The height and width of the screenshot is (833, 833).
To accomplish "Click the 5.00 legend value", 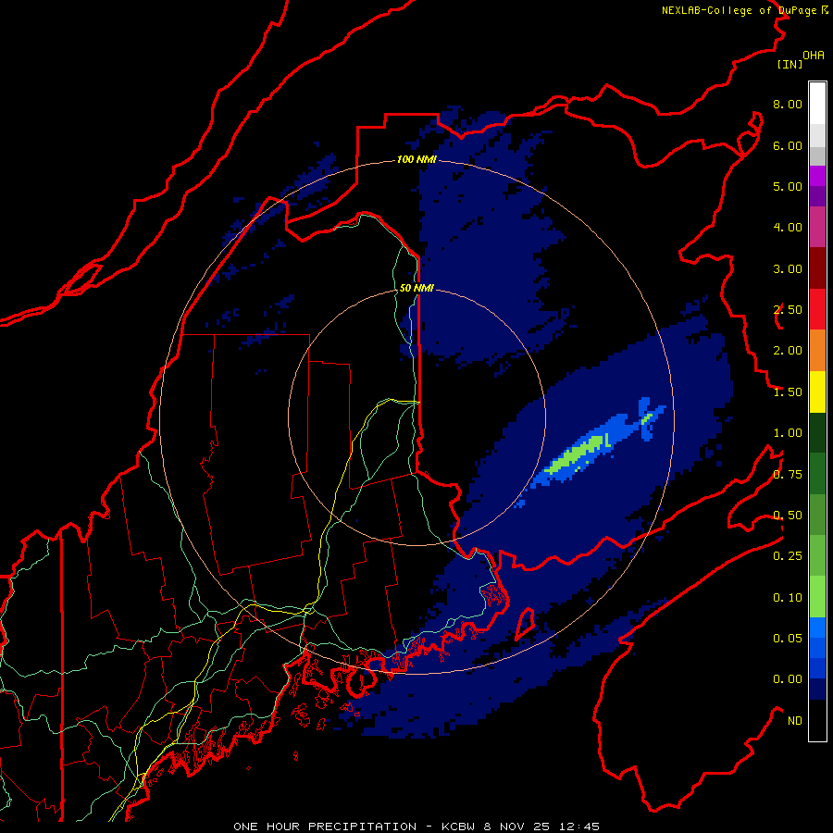I will pos(788,186).
